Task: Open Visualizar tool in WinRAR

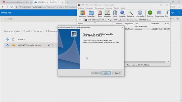Action: 107,14
